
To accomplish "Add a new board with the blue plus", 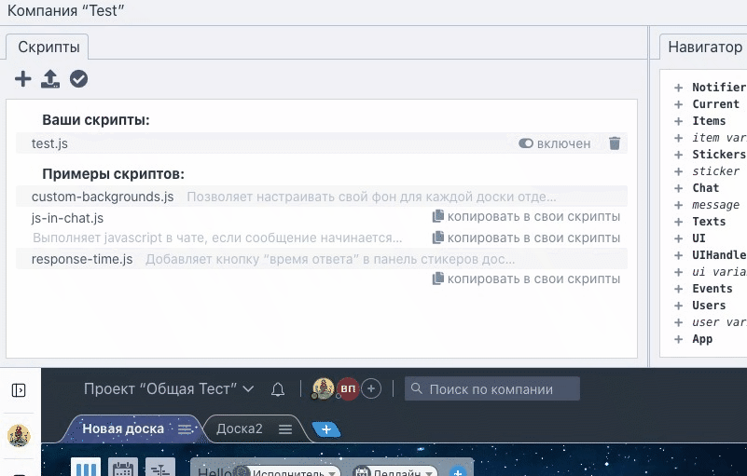I will point(326,429).
